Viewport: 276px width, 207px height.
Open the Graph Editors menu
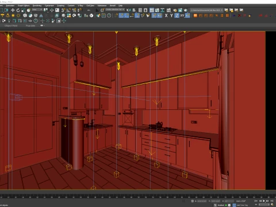point(24,6)
